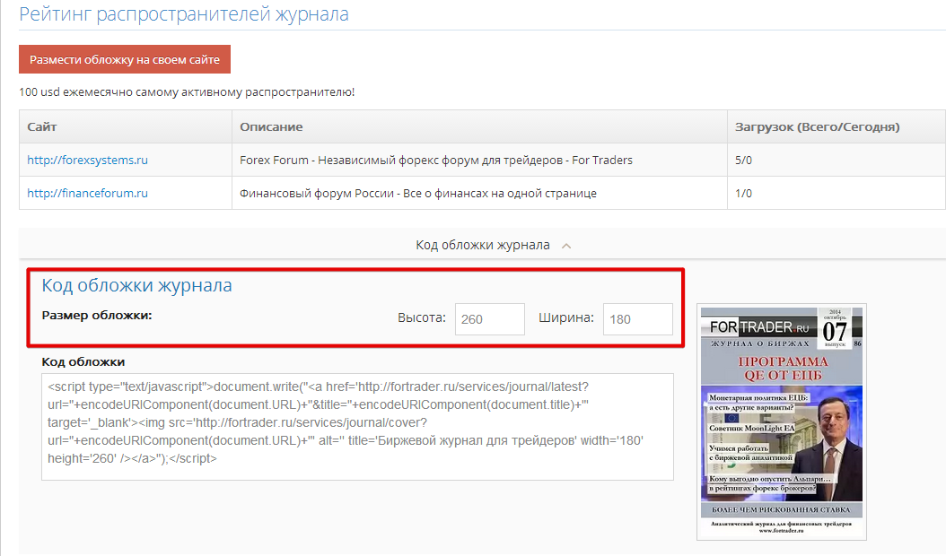Click the 1/0 downloads cell
Viewport: 946px width, 556px height.
click(837, 193)
